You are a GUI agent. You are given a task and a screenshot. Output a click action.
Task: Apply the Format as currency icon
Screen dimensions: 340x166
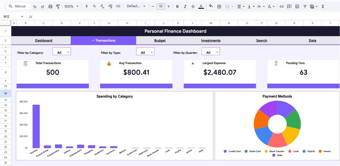pos(86,6)
